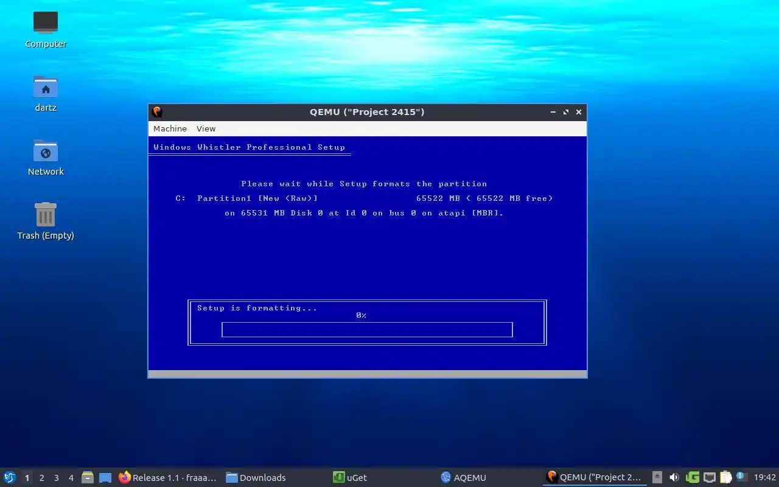The image size is (779, 487).
Task: Close the QEMU Project 2415 window
Action: 579,112
